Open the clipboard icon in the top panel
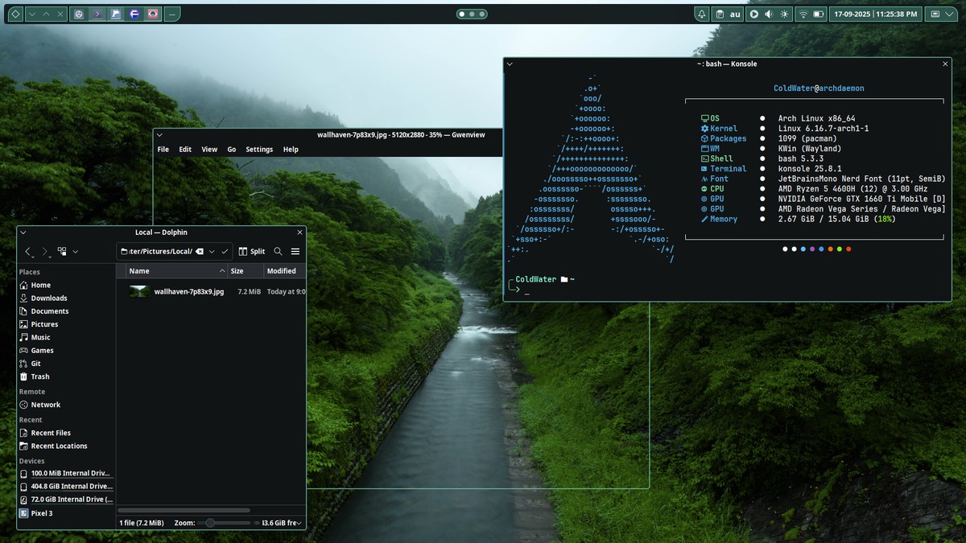 [720, 14]
